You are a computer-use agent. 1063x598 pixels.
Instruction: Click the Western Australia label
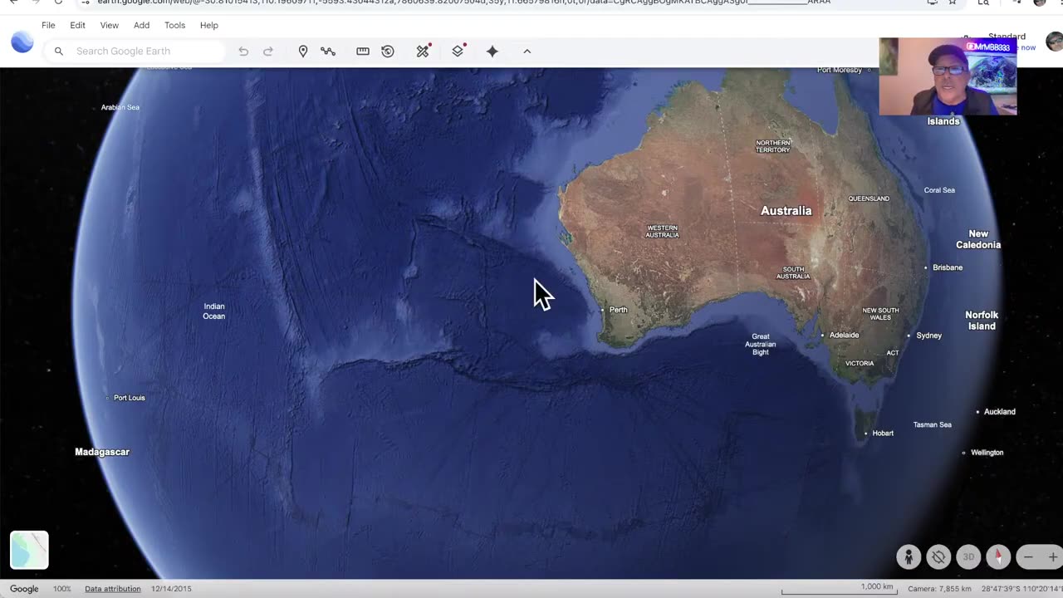(x=662, y=232)
